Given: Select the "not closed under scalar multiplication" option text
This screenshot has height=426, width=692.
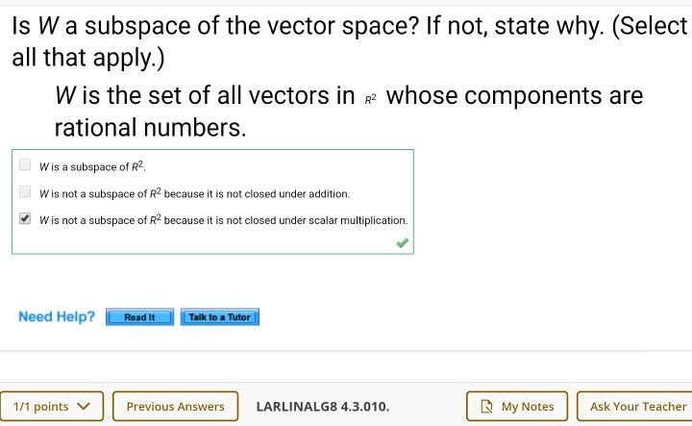Looking at the screenshot, I should click(x=223, y=220).
